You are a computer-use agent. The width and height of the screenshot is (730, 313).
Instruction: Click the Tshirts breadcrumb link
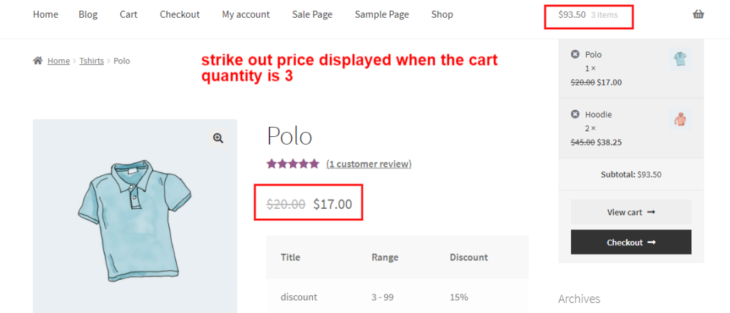coord(91,61)
